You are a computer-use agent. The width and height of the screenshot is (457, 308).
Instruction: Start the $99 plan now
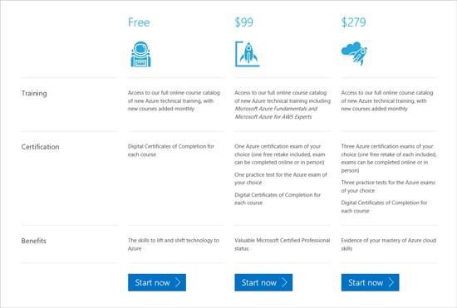tap(263, 282)
